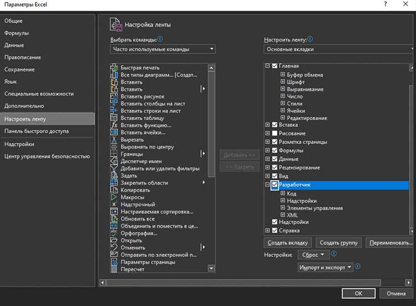Confirm with the OK button
Viewport: 416px width, 306px height.
(x=358, y=293)
